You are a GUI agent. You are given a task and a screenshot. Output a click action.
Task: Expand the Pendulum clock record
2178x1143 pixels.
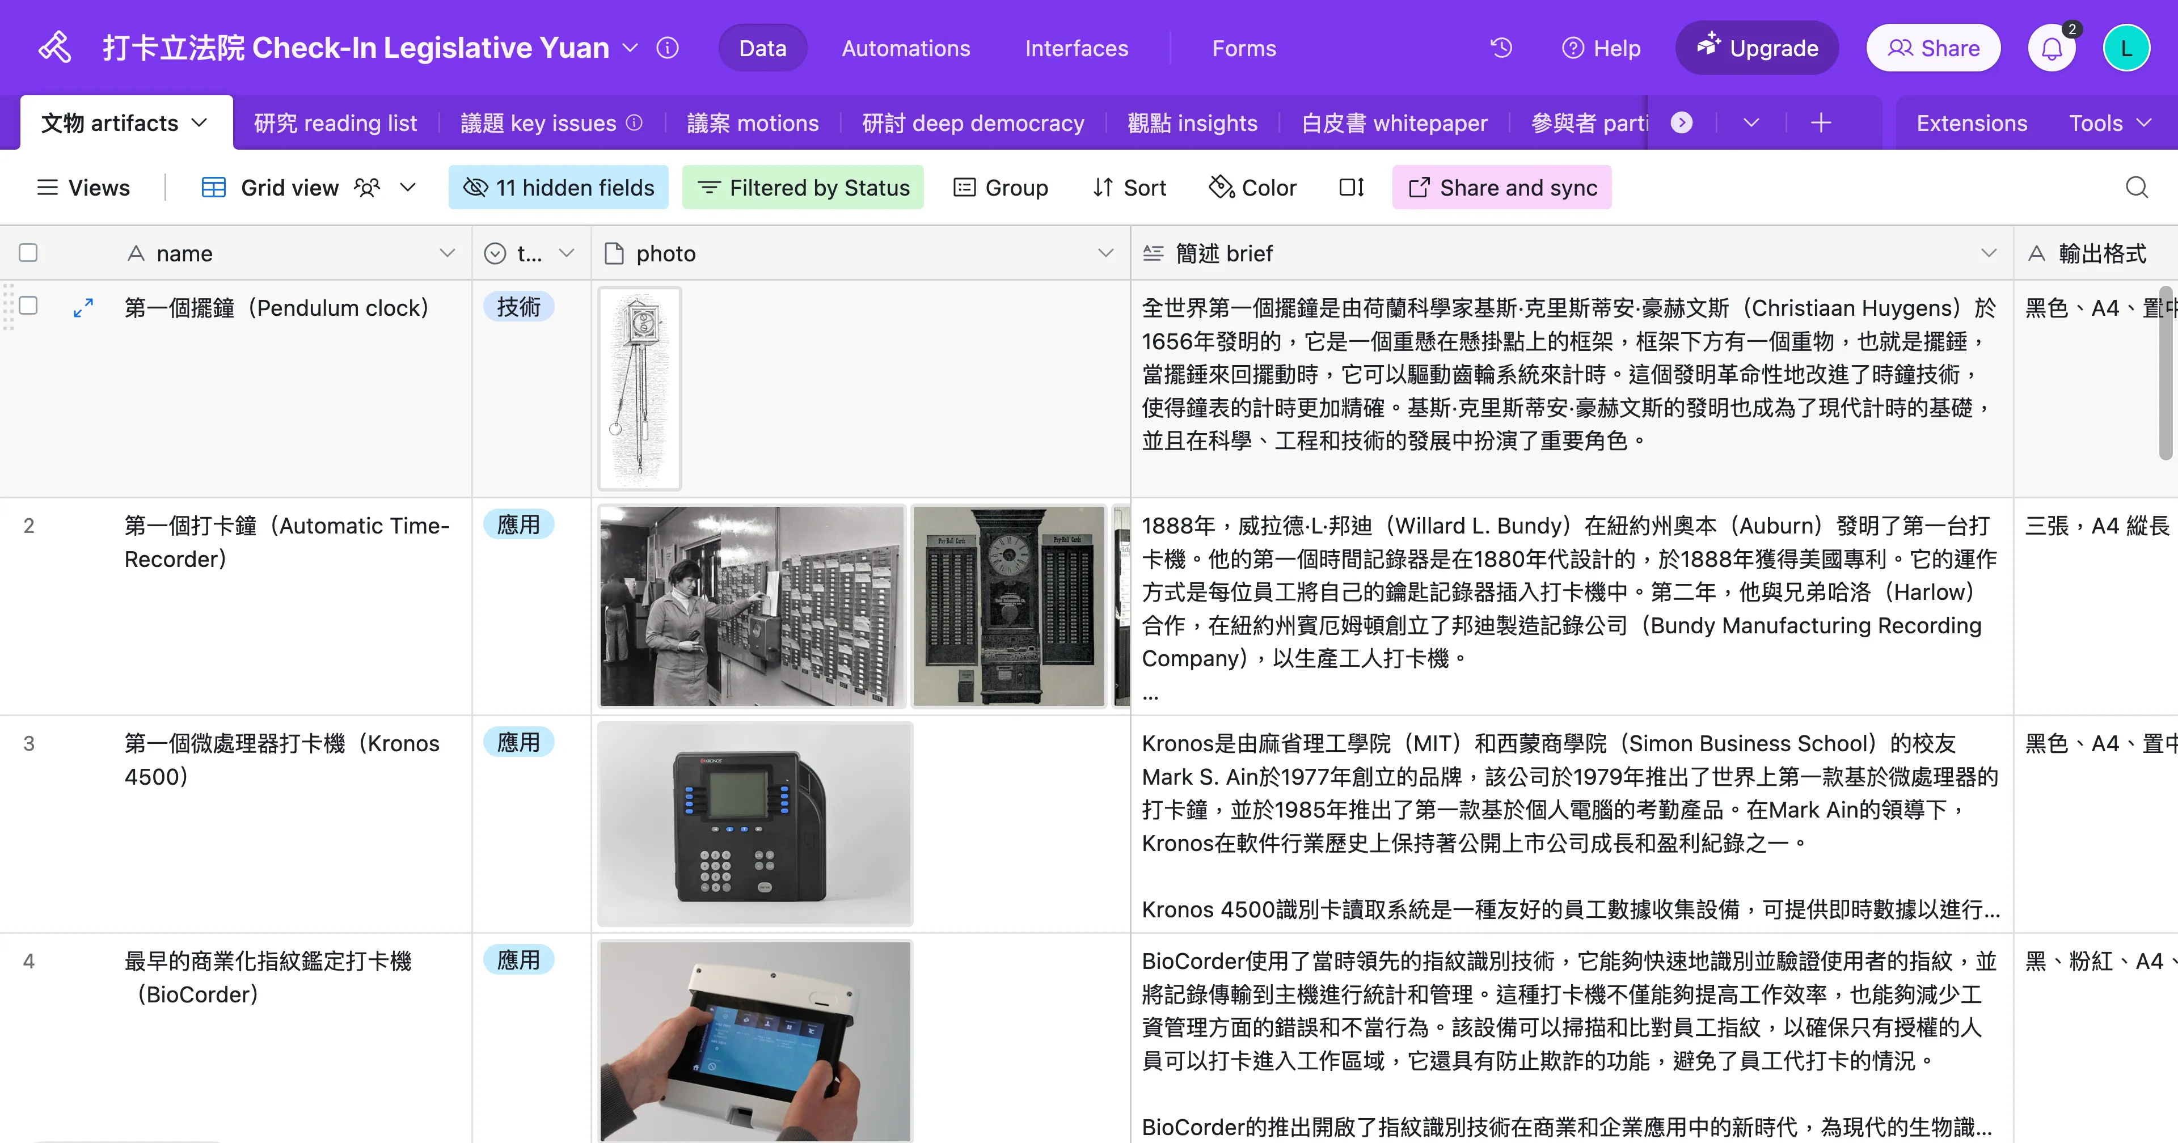[83, 308]
